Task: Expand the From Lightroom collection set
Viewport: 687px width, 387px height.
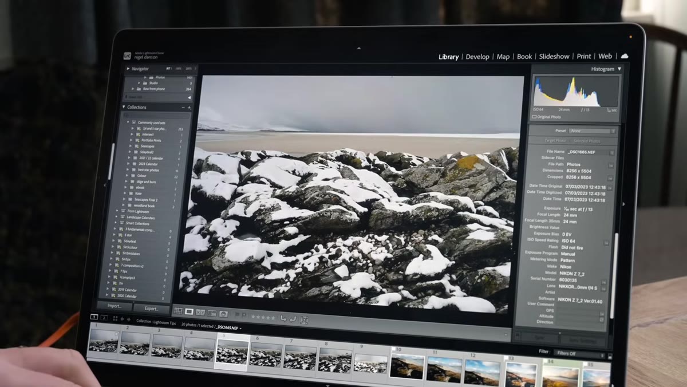Action: click(x=117, y=211)
